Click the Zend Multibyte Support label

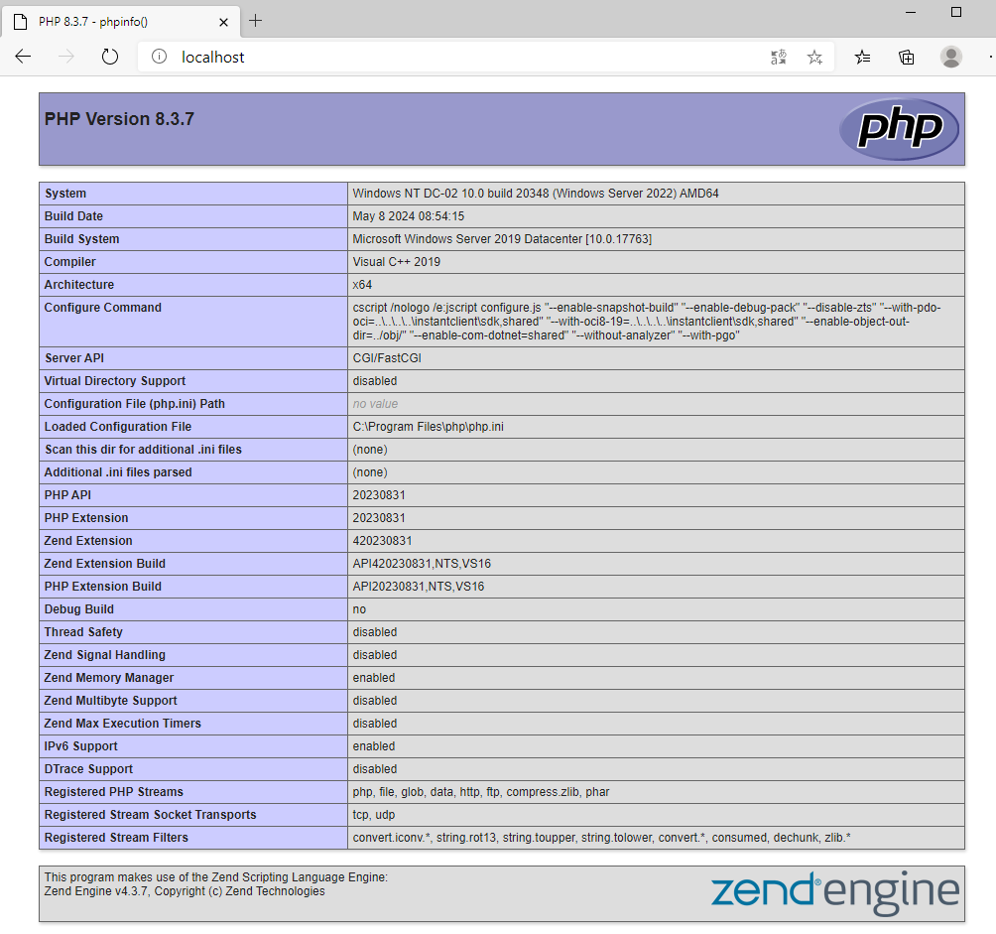(110, 702)
